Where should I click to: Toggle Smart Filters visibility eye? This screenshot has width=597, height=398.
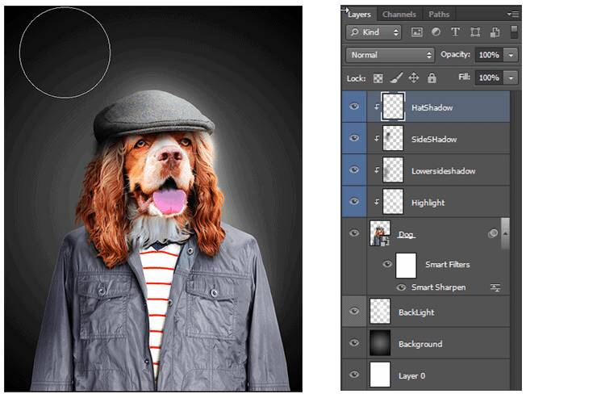[x=387, y=264]
